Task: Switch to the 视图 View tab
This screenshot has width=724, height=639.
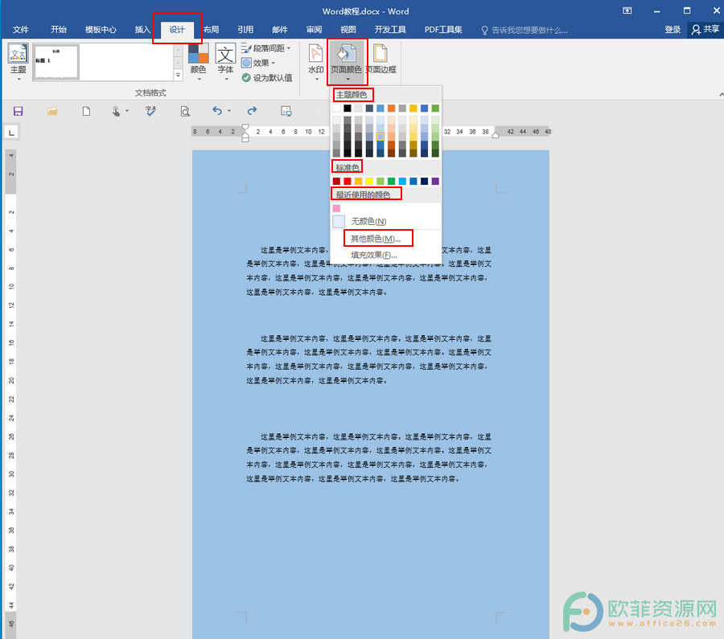Action: click(x=348, y=30)
